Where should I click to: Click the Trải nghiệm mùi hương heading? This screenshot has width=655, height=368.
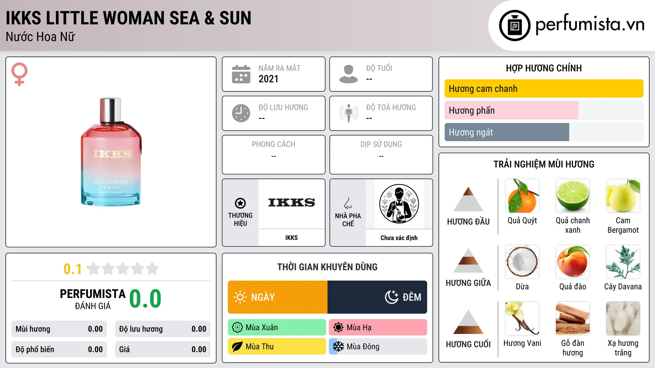point(544,164)
